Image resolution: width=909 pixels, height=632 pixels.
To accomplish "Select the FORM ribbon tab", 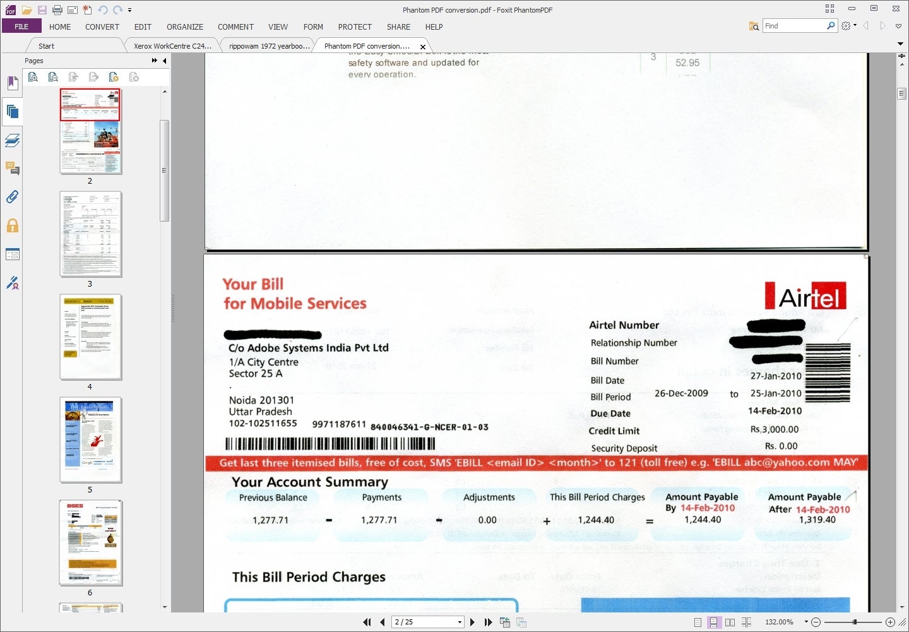I will point(313,27).
